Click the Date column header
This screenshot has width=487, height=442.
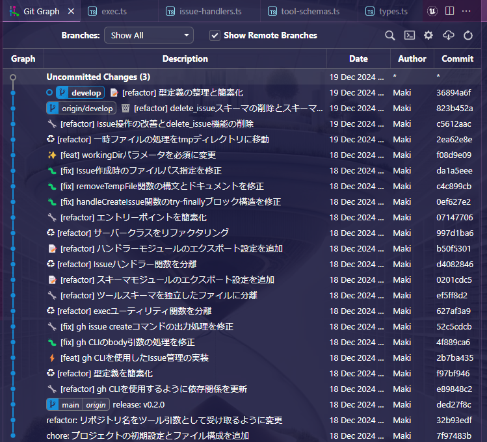[358, 58]
